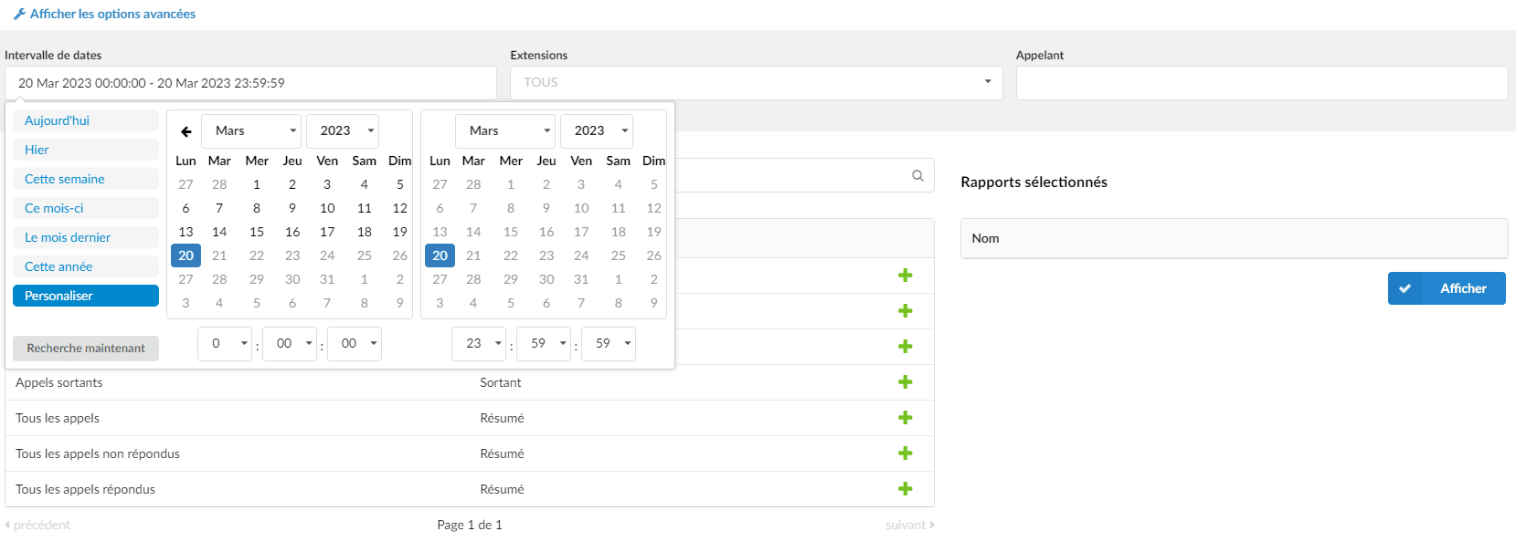The height and width of the screenshot is (542, 1516).
Task: Select Ce mois-ci date range preset
Action: click(86, 208)
